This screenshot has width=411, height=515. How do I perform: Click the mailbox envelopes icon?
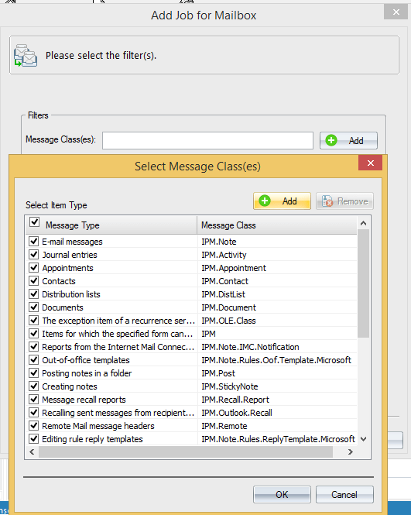(x=26, y=56)
